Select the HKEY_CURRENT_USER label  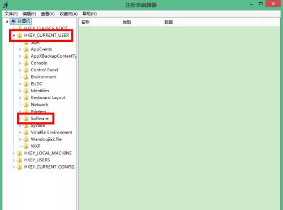(46, 35)
